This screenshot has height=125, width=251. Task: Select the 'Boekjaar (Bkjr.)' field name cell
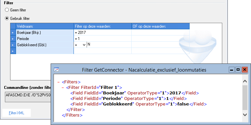(45, 33)
